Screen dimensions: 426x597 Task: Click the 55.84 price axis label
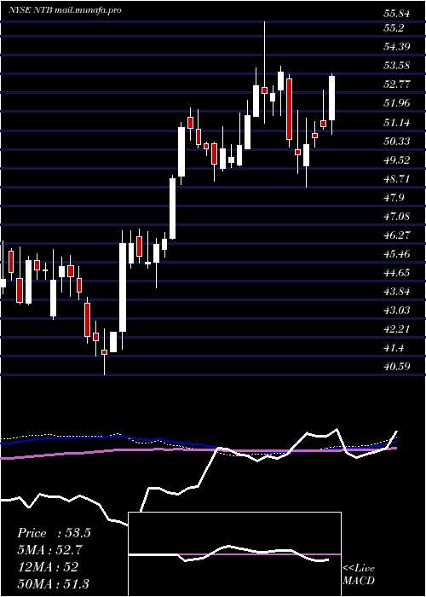[397, 14]
